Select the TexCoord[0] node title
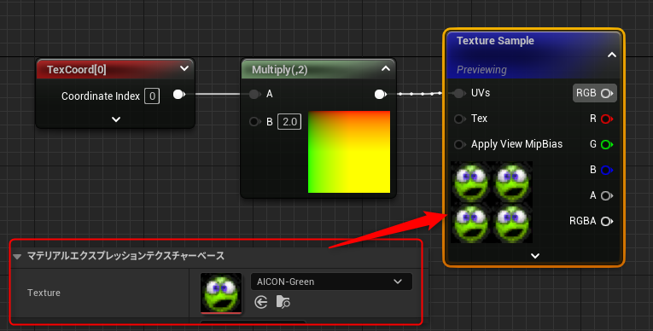 pos(76,69)
